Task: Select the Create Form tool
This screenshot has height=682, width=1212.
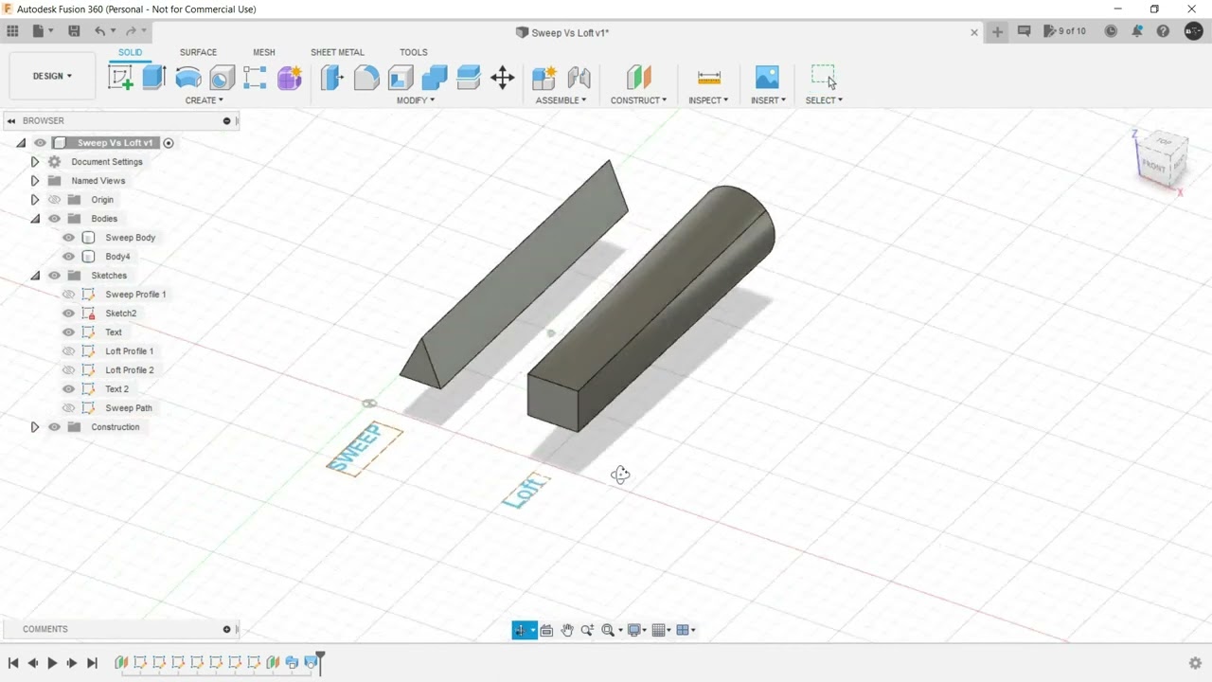Action: (289, 78)
